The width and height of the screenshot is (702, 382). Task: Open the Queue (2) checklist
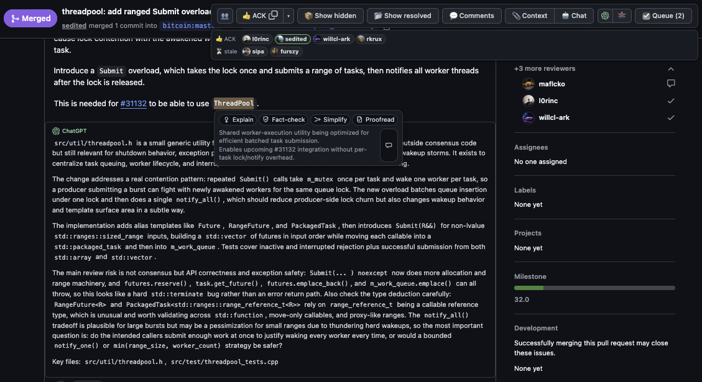[x=663, y=16]
